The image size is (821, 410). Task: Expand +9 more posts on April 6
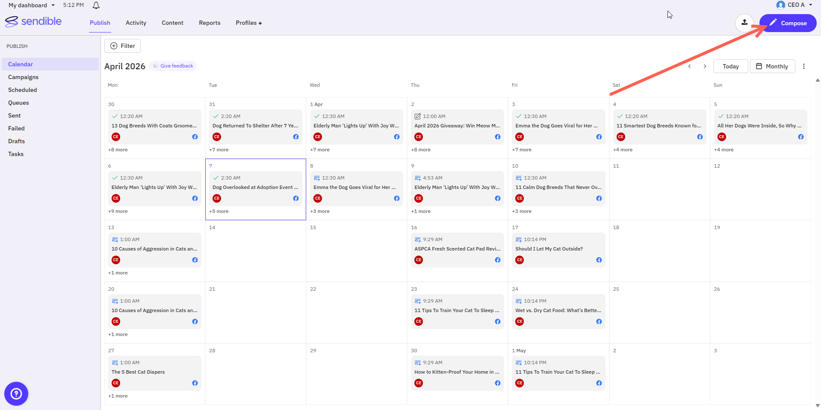[x=118, y=211]
